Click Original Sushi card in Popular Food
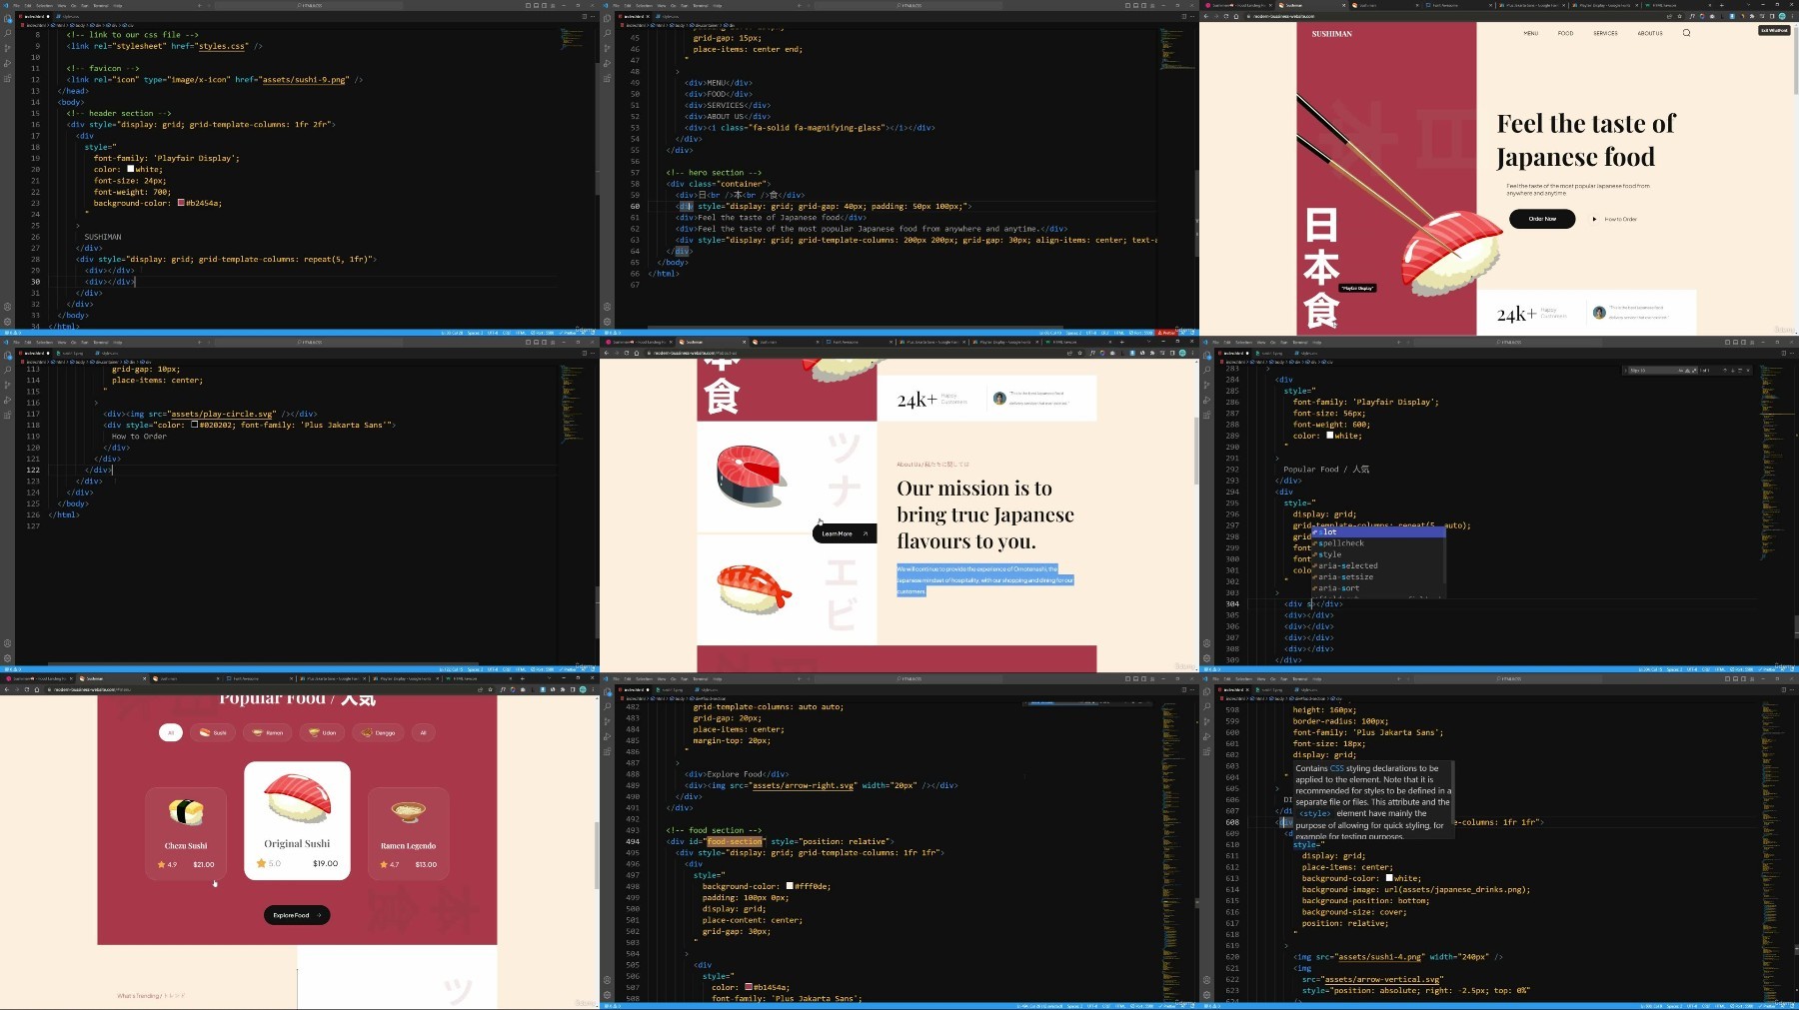 [297, 820]
